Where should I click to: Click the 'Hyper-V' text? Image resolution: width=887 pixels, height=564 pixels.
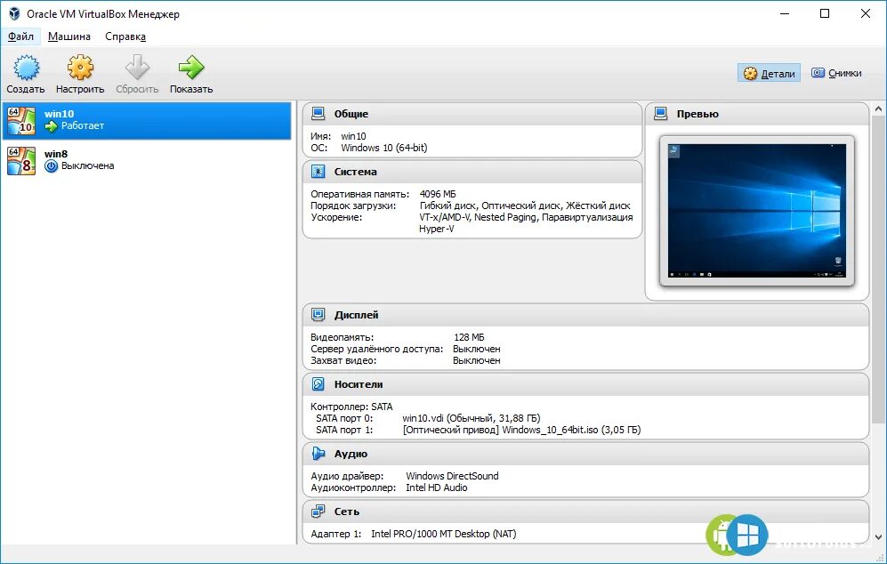click(x=436, y=229)
